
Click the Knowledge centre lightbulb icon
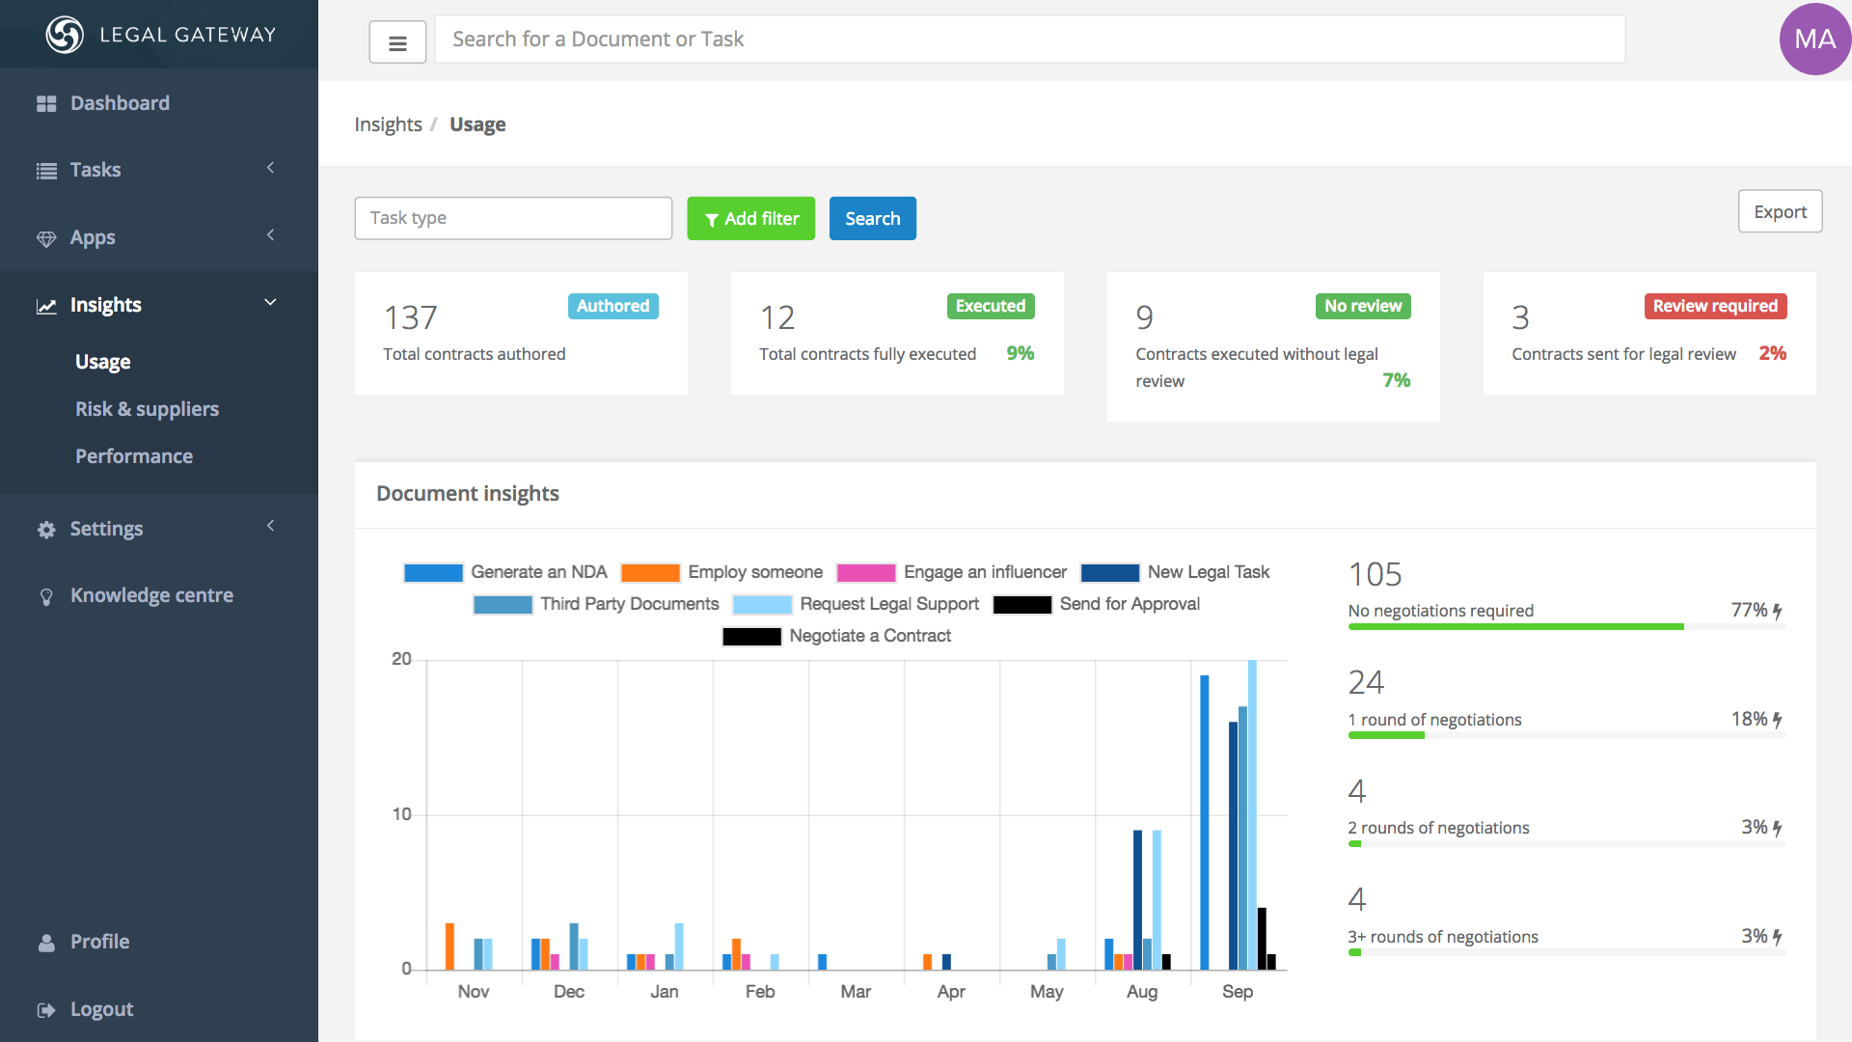[x=46, y=596]
